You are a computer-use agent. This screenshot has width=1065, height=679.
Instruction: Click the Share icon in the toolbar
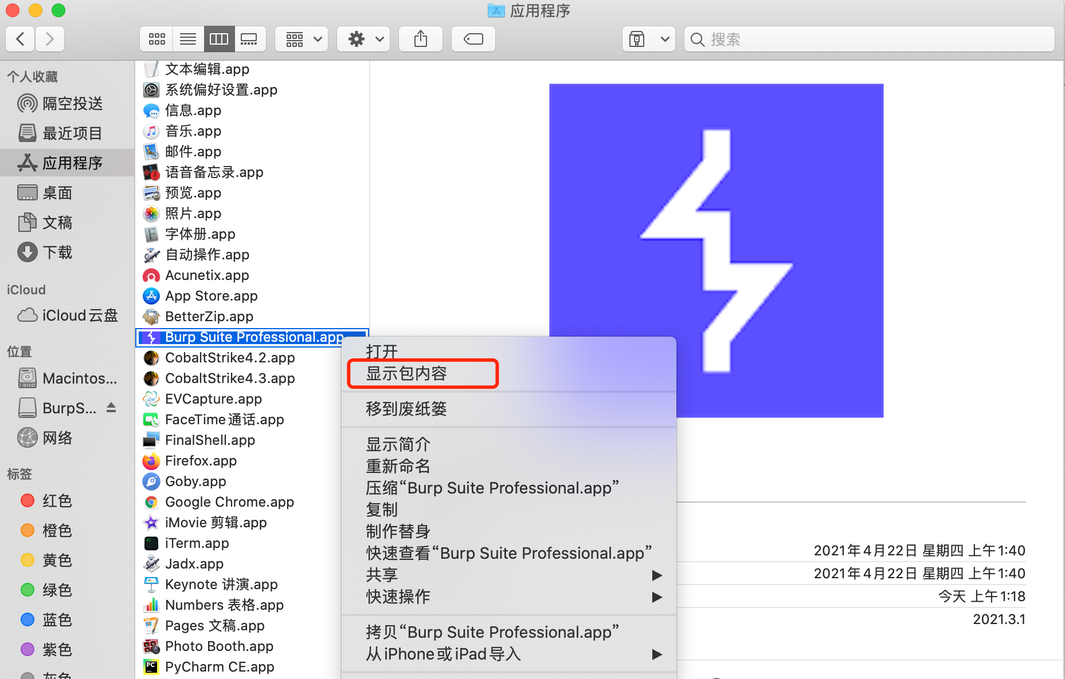tap(420, 39)
